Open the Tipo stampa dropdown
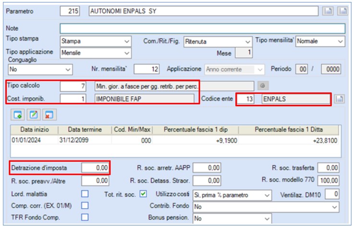 96,41
